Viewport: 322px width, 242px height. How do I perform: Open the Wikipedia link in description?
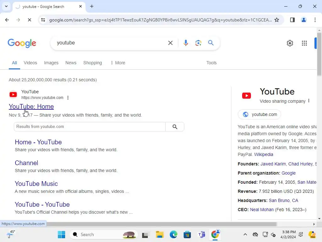(264, 154)
